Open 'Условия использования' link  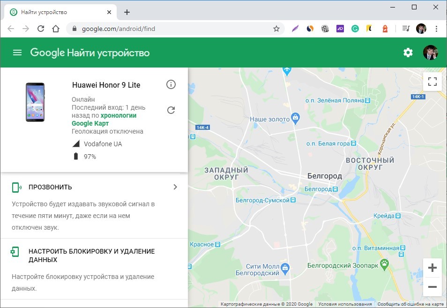tap(345, 304)
